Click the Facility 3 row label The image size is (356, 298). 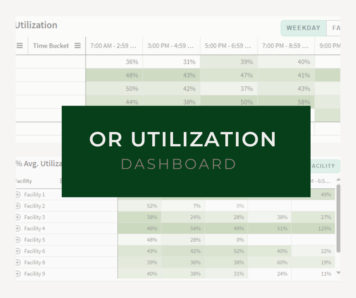(34, 217)
